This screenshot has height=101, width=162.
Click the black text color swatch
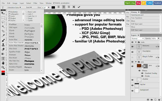[x=53, y=7]
